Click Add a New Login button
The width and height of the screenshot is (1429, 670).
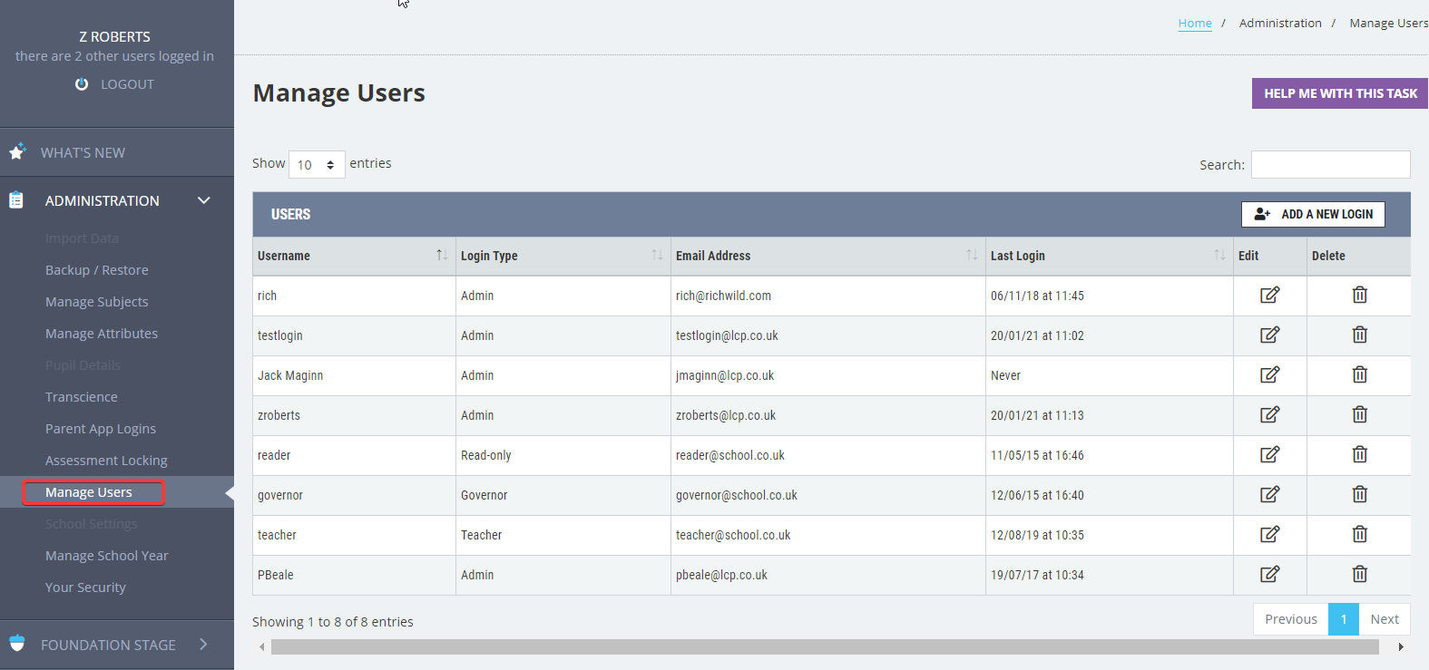[x=1313, y=214]
